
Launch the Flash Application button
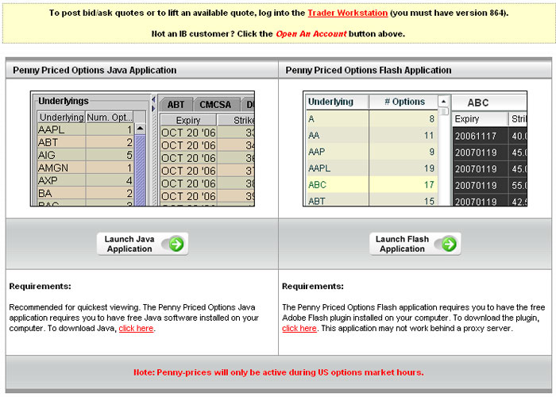415,244
